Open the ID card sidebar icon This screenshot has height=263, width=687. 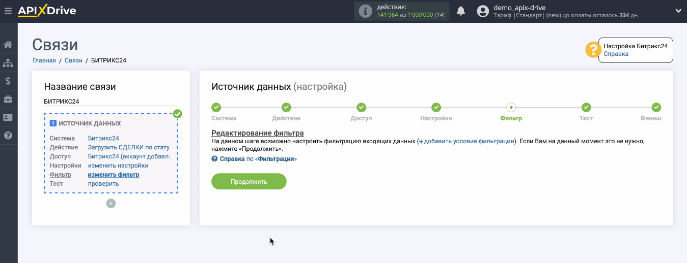tap(8, 117)
